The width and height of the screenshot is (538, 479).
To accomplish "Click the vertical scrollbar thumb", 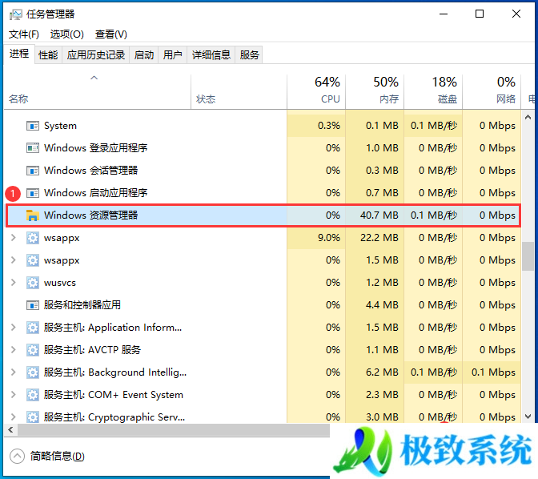I will point(528,256).
